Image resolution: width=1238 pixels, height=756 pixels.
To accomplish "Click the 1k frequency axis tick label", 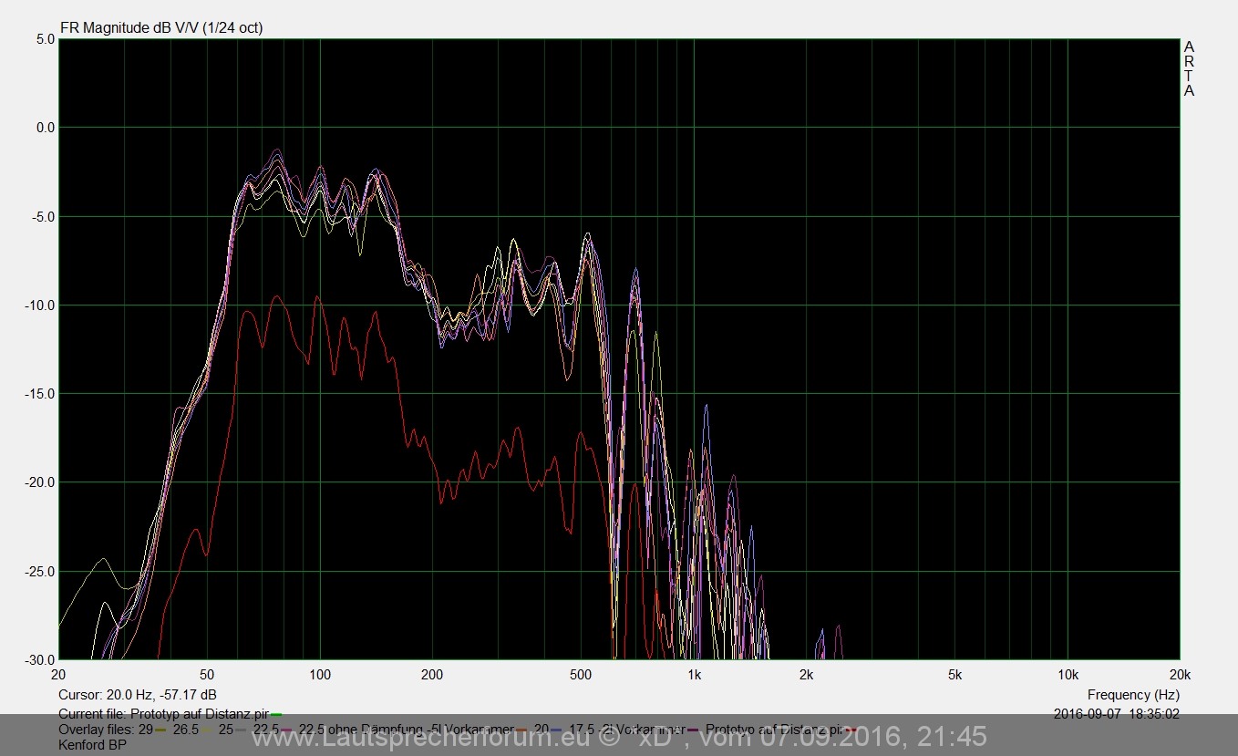I will click(x=694, y=675).
